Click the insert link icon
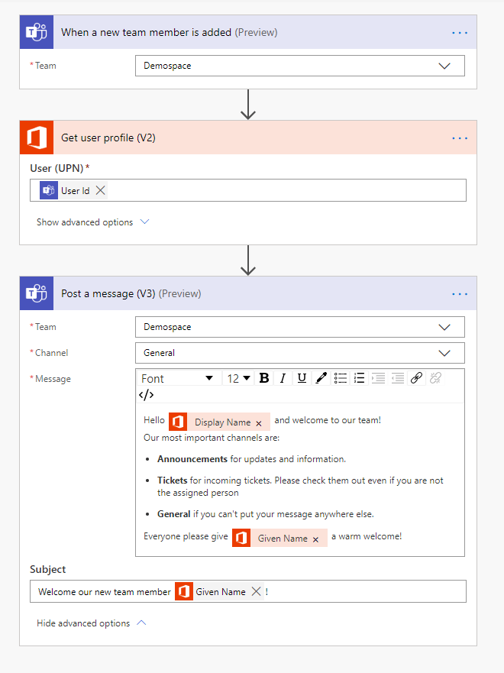504x673 pixels. pos(416,378)
